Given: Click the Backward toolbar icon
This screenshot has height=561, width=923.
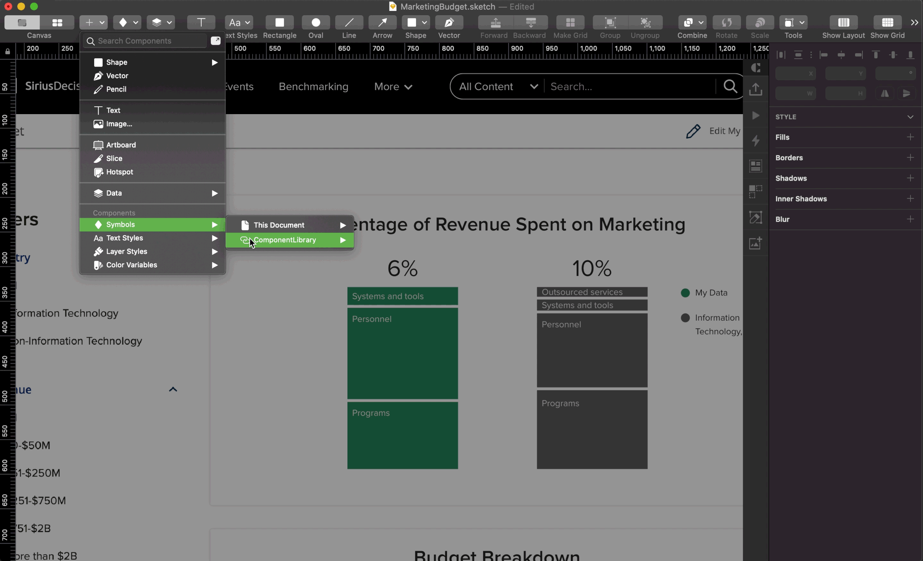Looking at the screenshot, I should (x=531, y=23).
